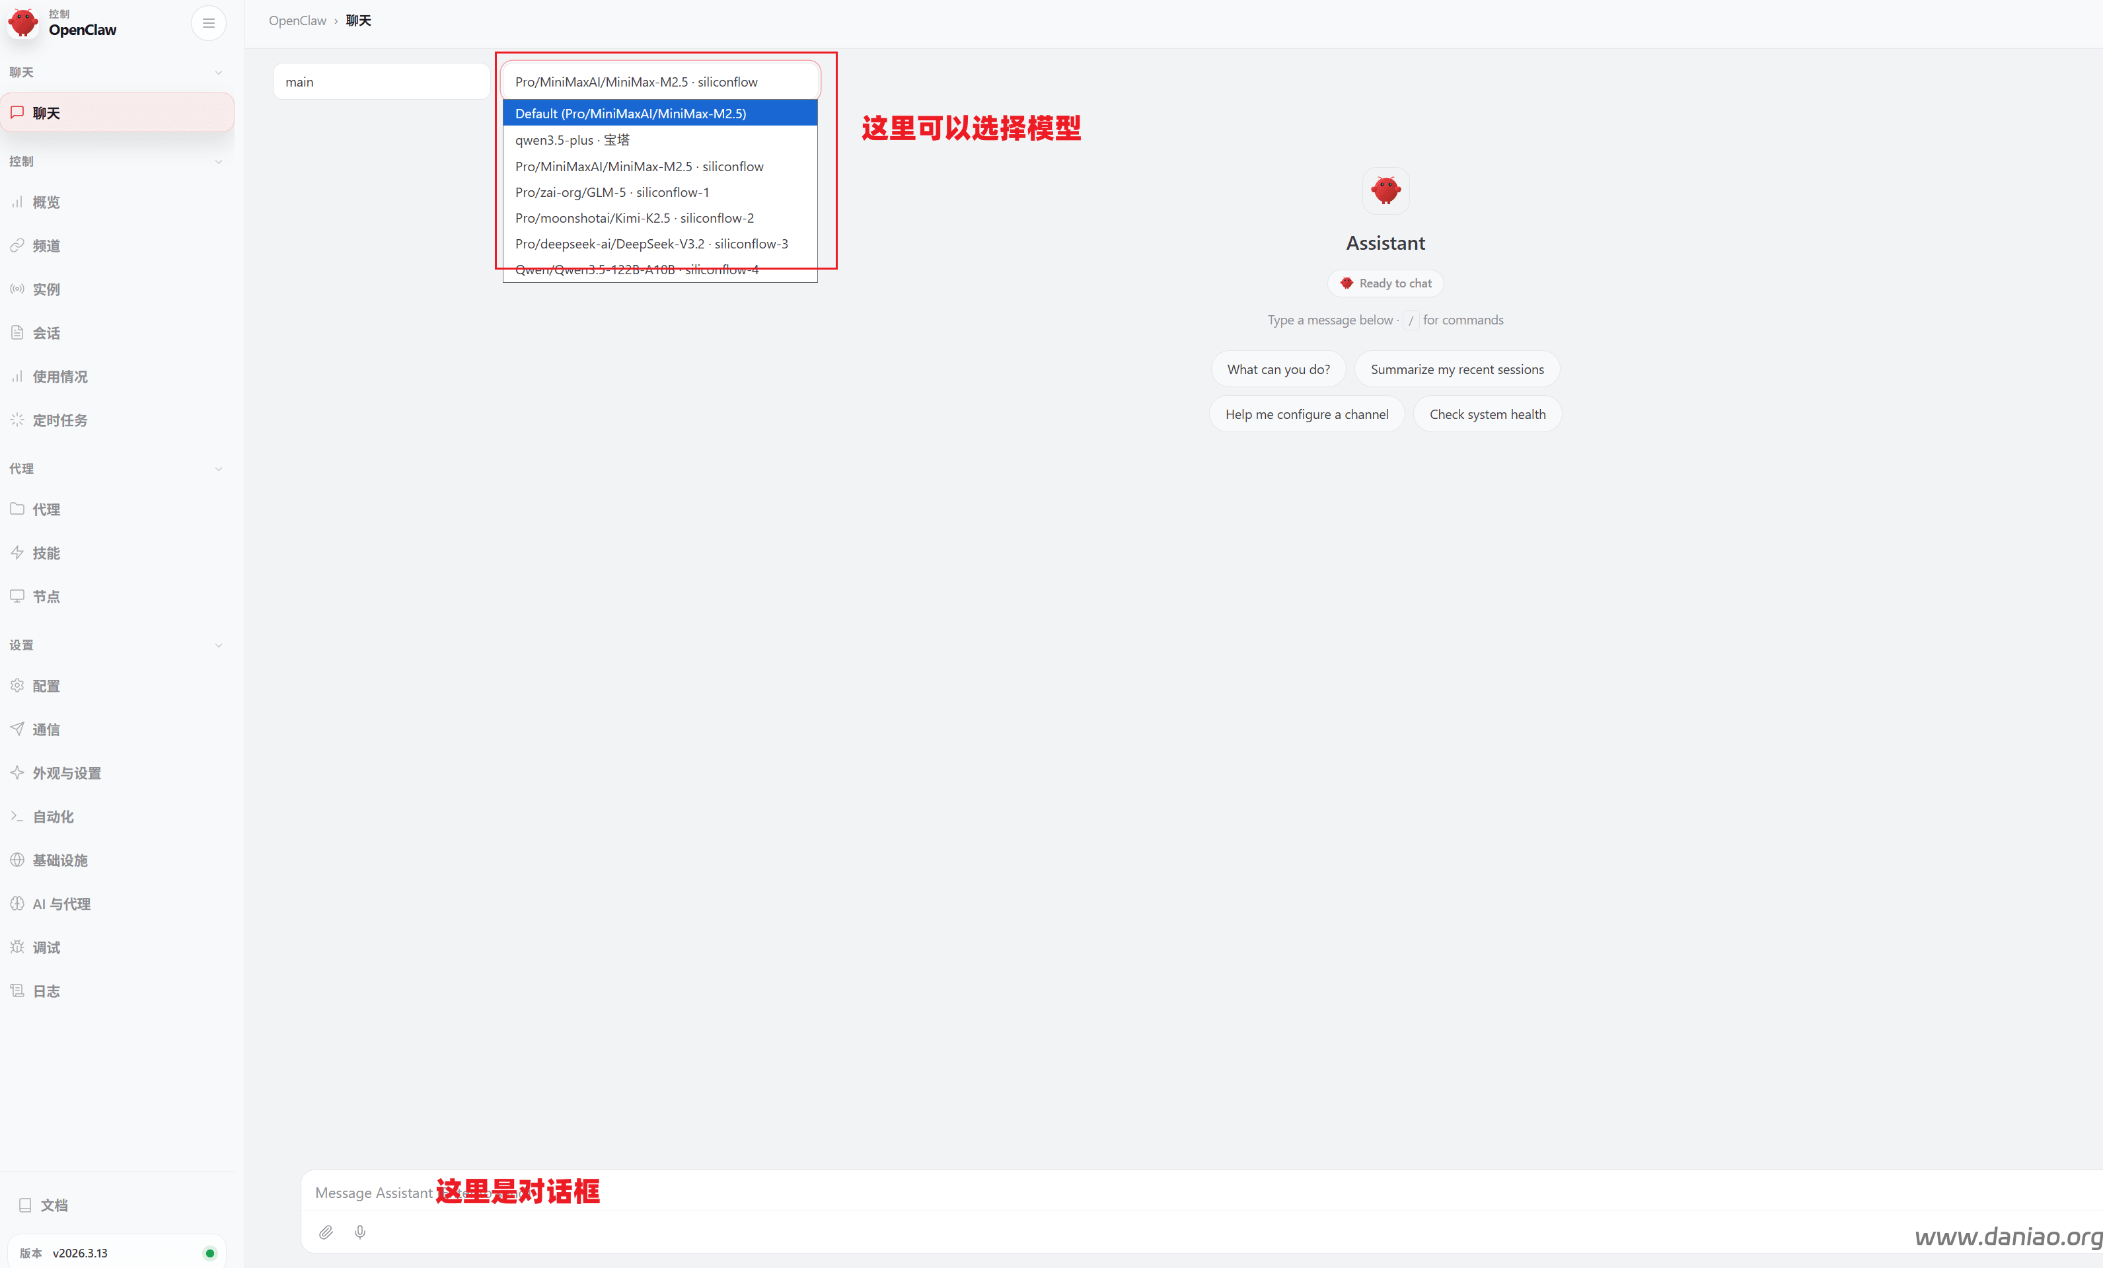The width and height of the screenshot is (2103, 1268).
Task: Open the 日志 logs menu item
Action: coord(46,990)
